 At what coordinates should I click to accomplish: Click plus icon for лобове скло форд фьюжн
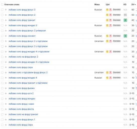click(6, 88)
